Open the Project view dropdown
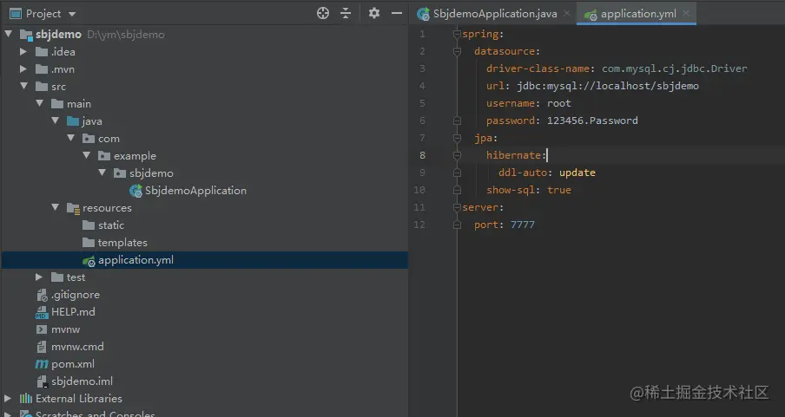 coord(71,14)
